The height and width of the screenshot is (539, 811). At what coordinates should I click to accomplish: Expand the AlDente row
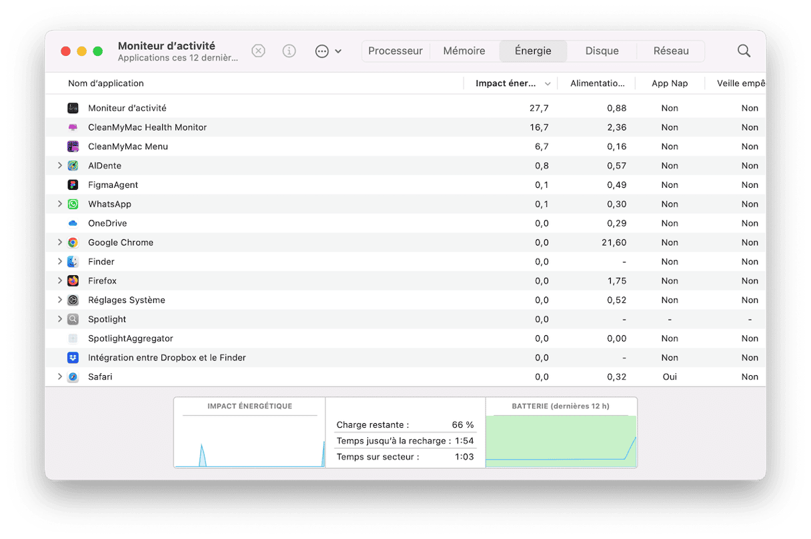pyautogui.click(x=59, y=166)
